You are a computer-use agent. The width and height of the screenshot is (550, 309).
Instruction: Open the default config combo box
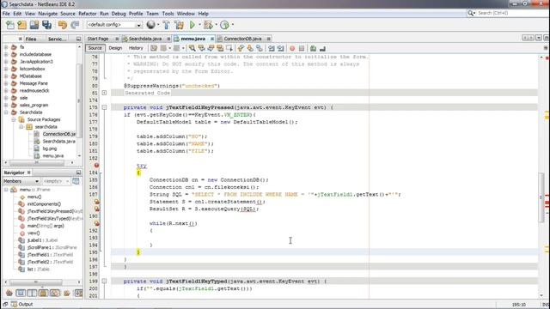pyautogui.click(x=114, y=25)
